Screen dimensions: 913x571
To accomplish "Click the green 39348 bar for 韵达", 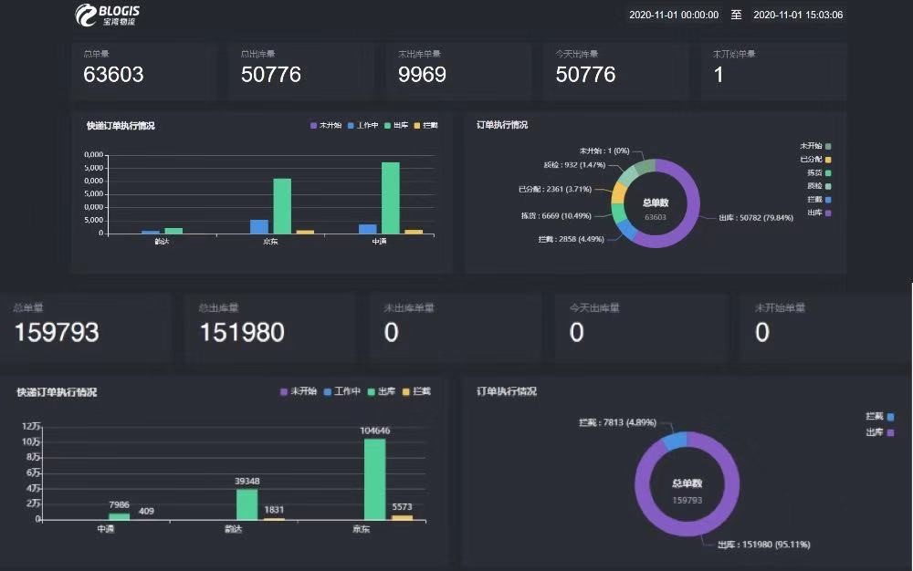I will (x=247, y=504).
